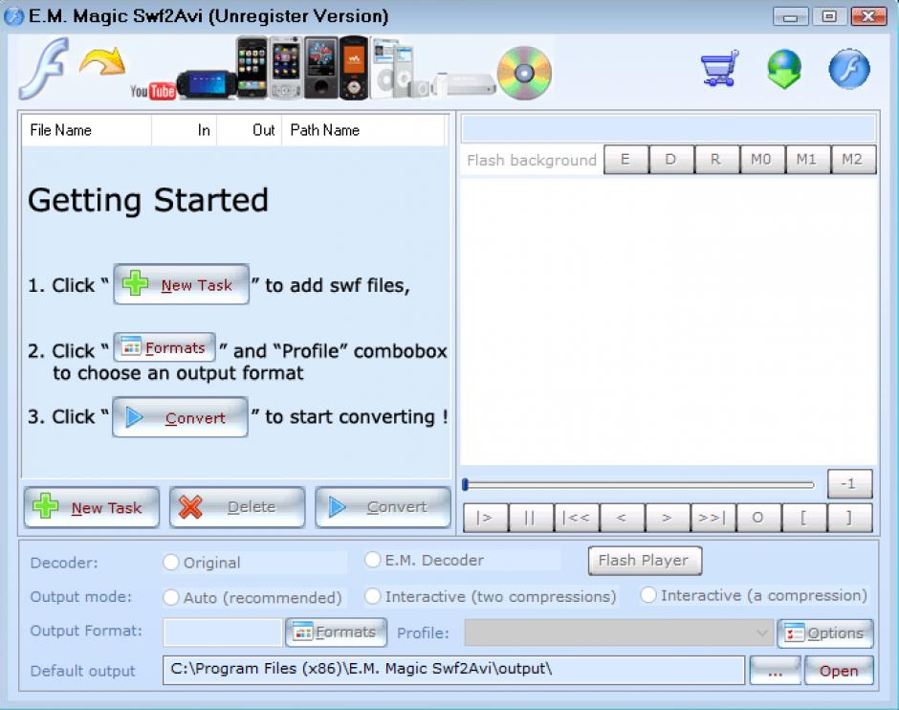Click the ] mark-out button
Screen dimensions: 899x710
(x=849, y=518)
